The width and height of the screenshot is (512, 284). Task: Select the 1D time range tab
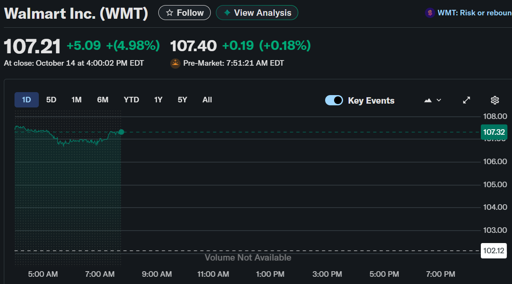point(26,100)
